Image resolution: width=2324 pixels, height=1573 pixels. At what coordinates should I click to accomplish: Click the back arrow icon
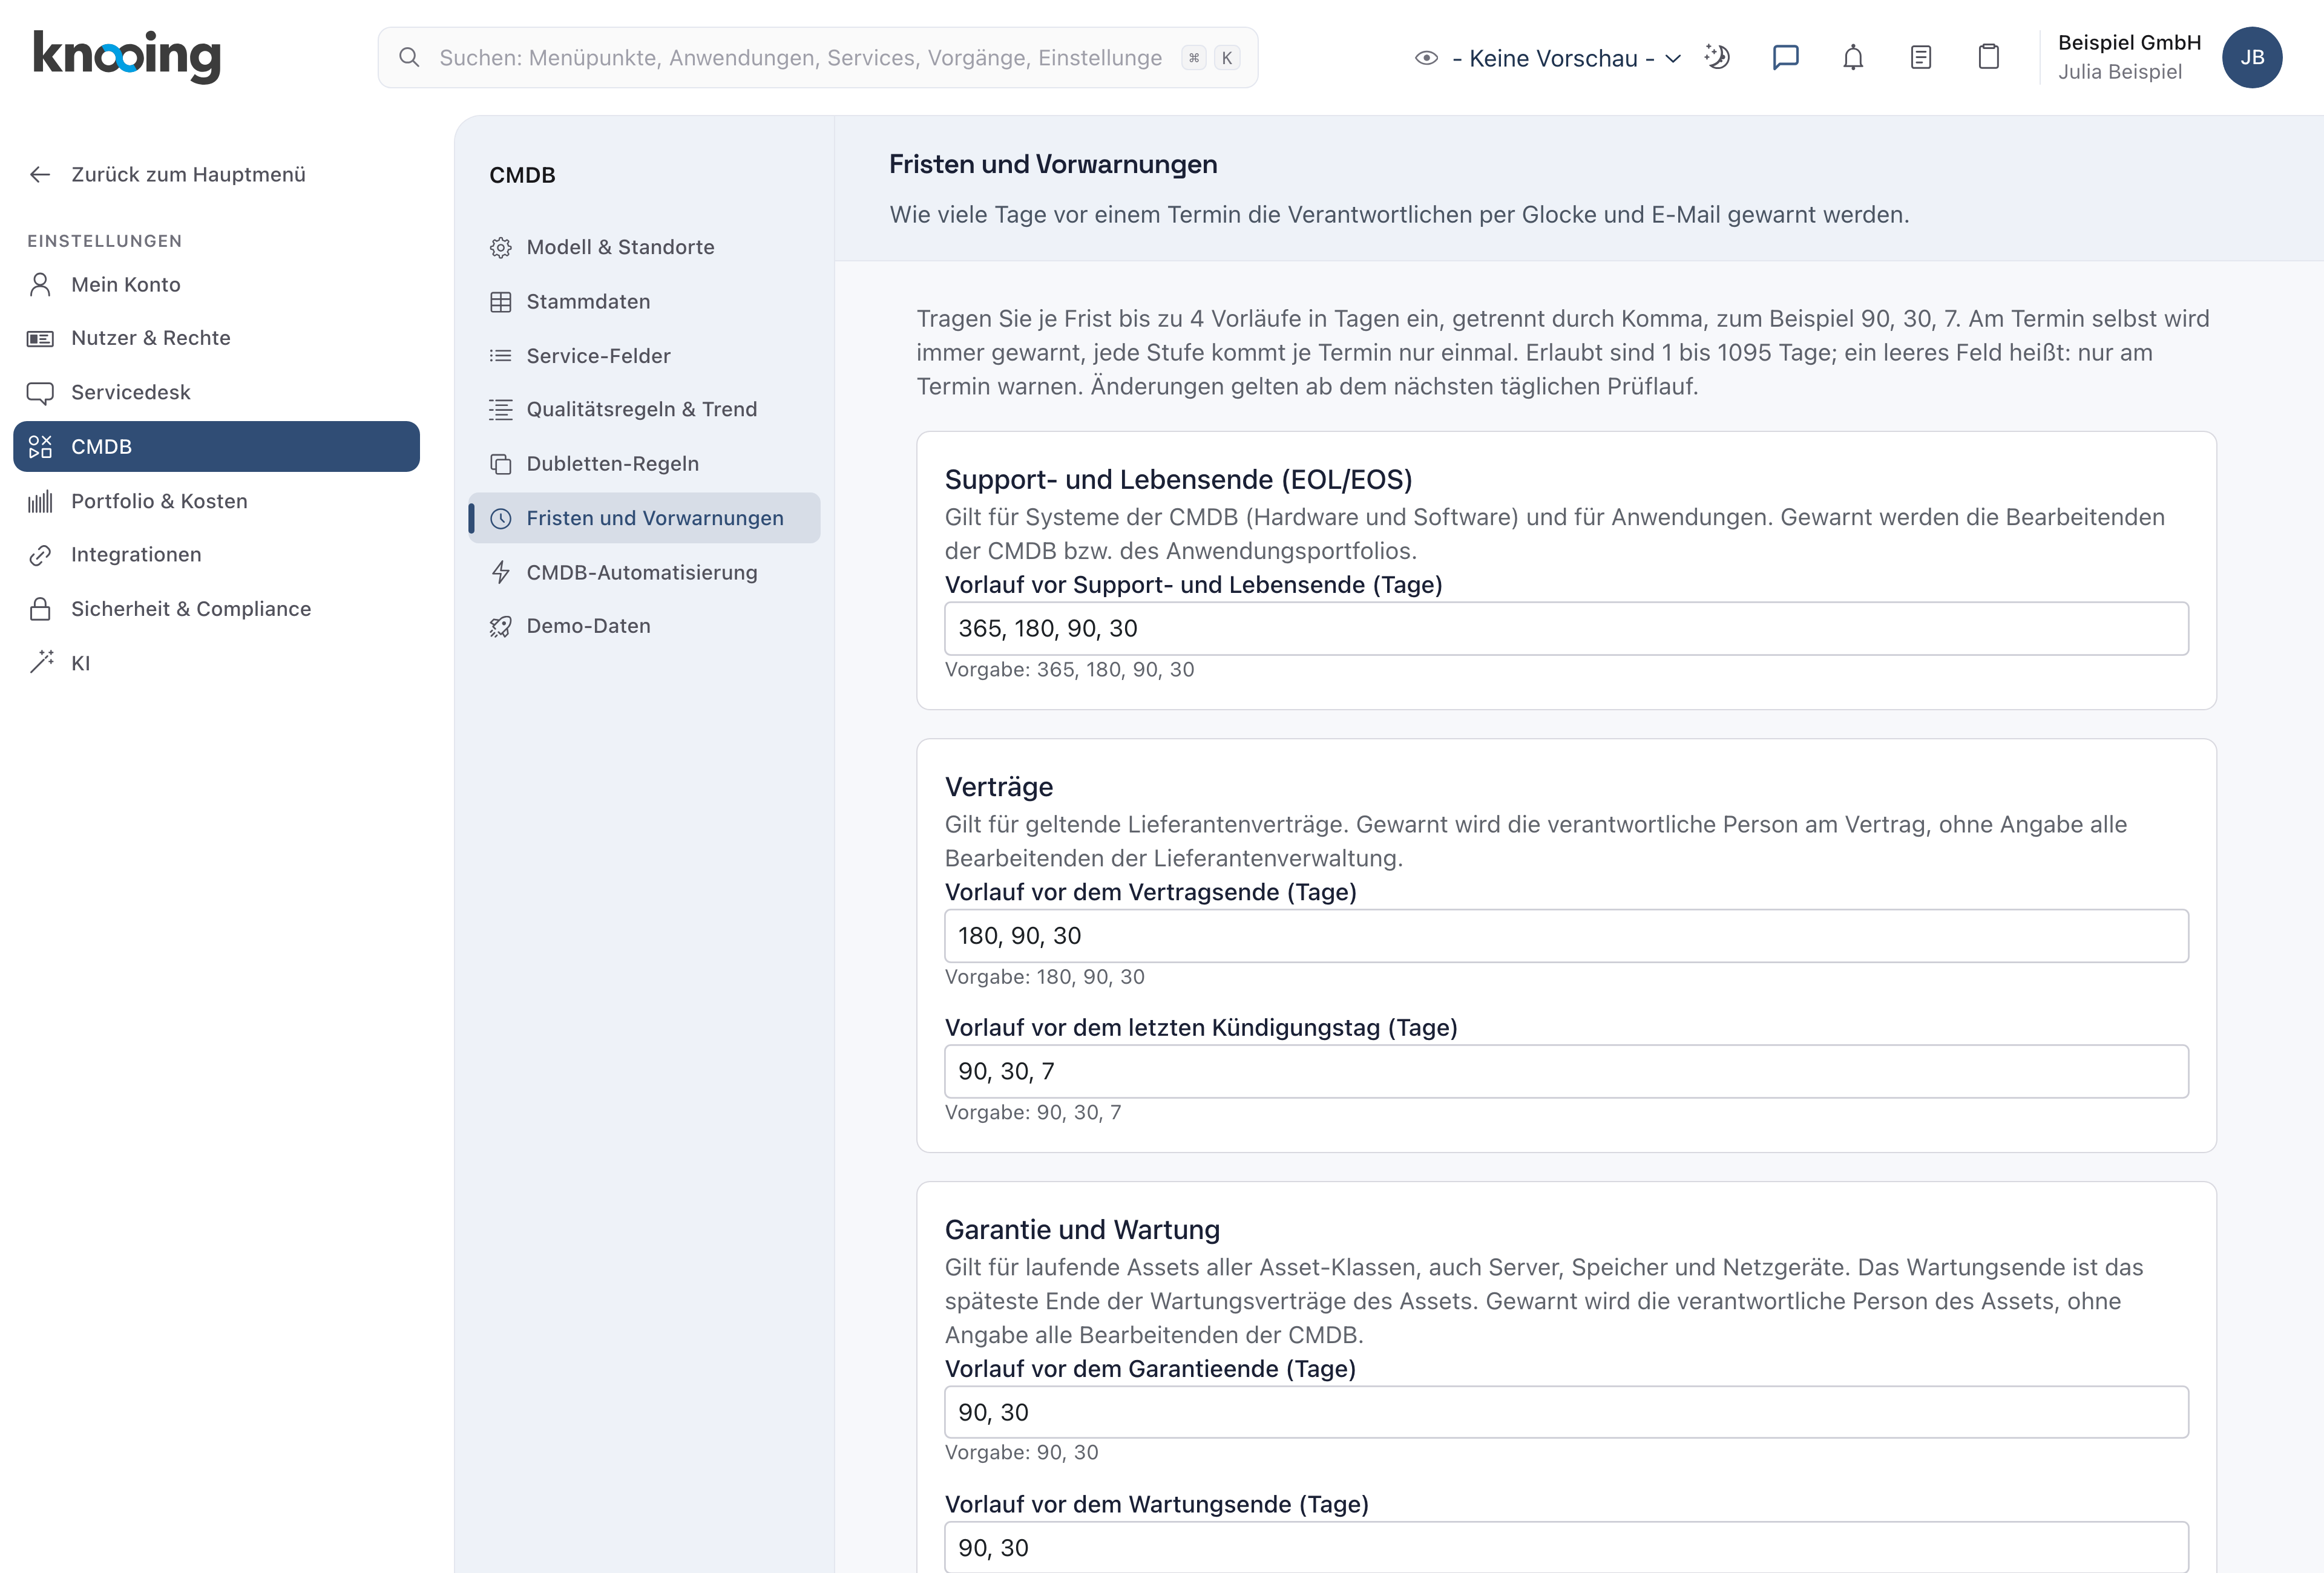click(40, 174)
